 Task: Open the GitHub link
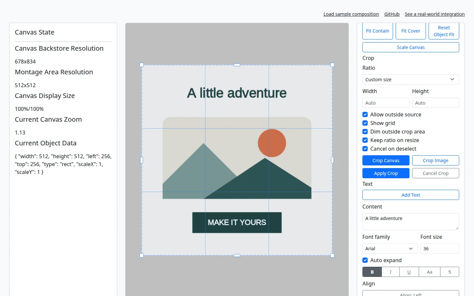coord(392,14)
